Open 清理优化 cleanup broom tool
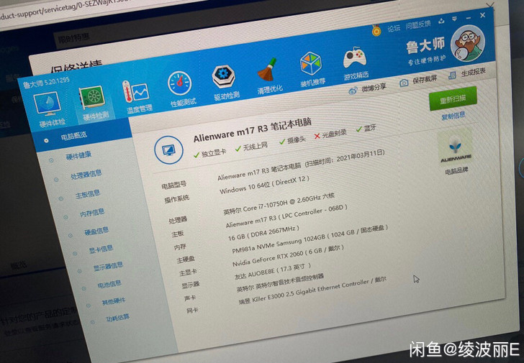The height and width of the screenshot is (363, 524). pyautogui.click(x=268, y=77)
